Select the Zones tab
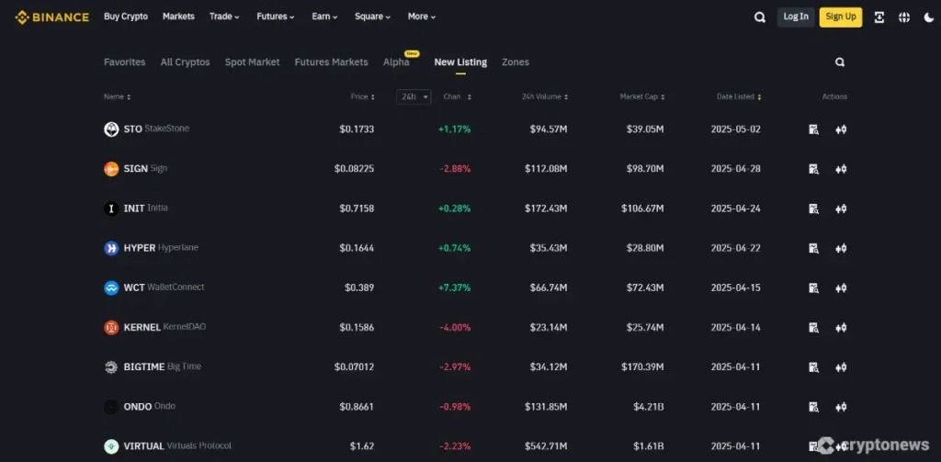Image resolution: width=941 pixels, height=462 pixels. pos(515,62)
